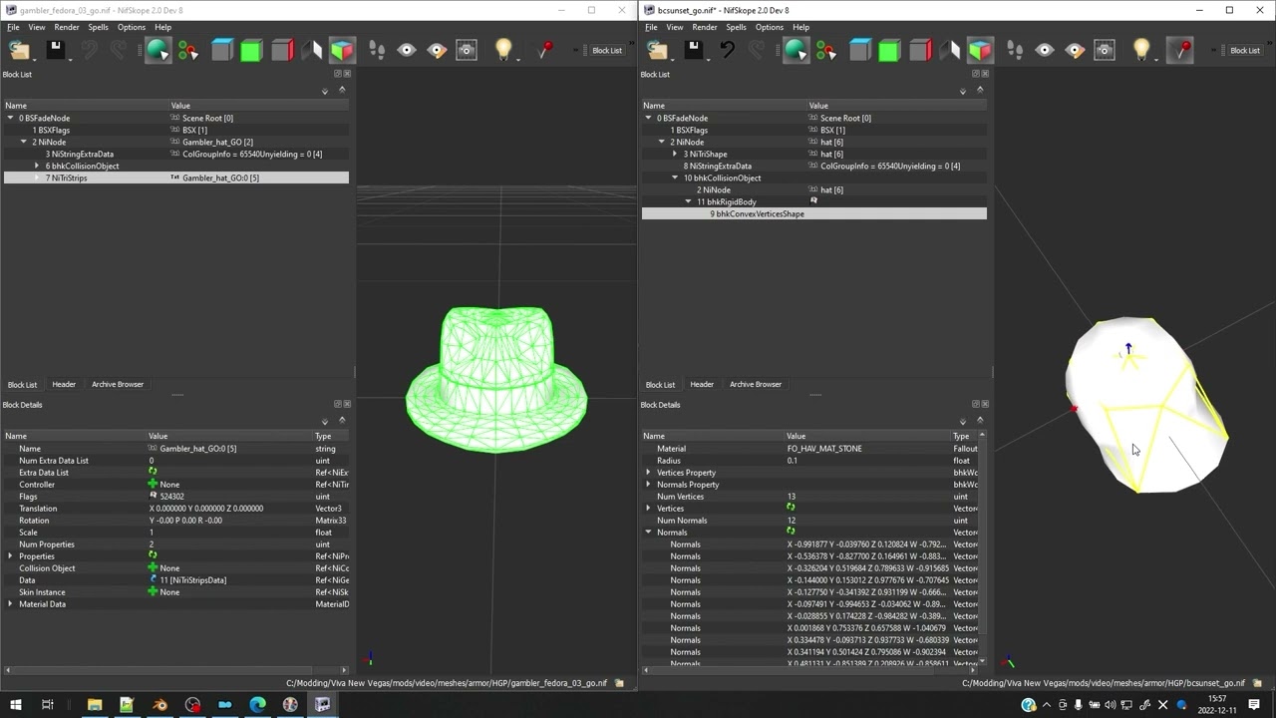Open Microsoft Edge from taskbar
Screen dimensions: 1276x718
(x=257, y=705)
